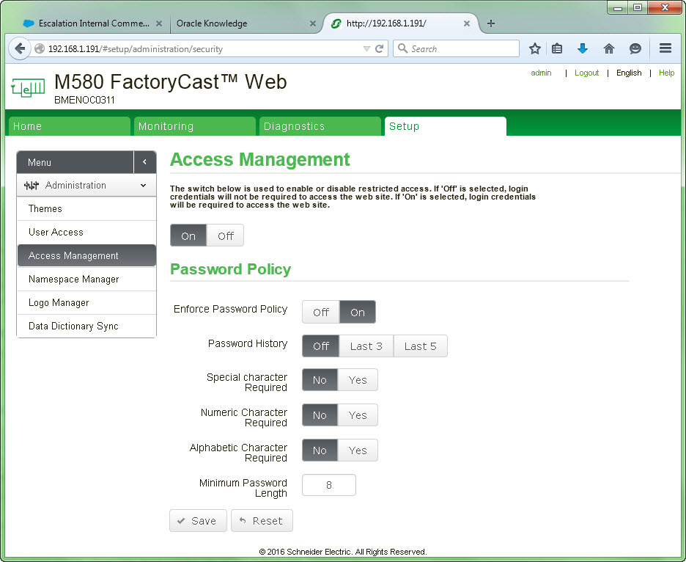Open URL history dropdown arrow
Viewport: 686px width, 562px height.
tap(366, 48)
